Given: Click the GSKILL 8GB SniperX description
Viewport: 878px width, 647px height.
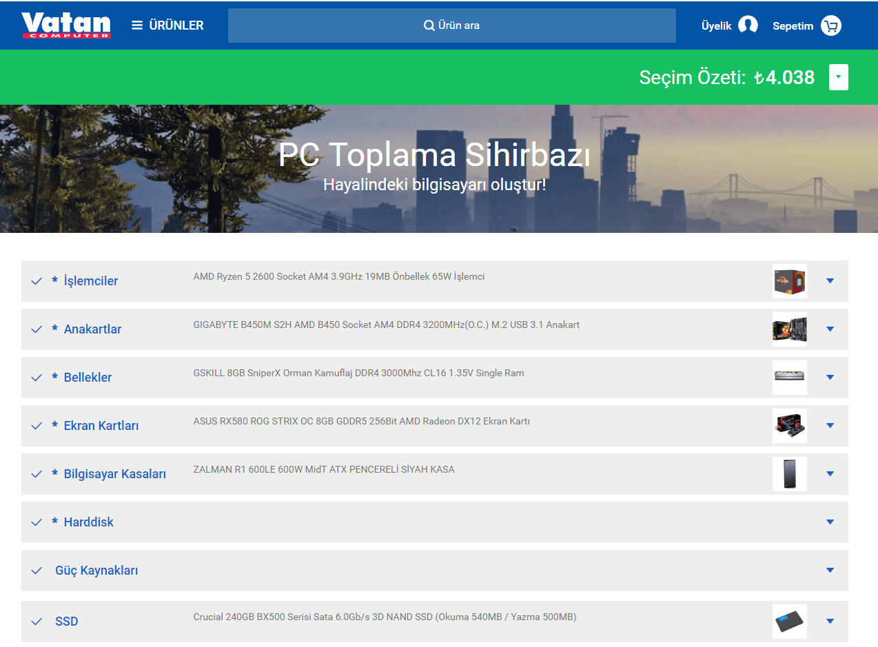Looking at the screenshot, I should tap(358, 373).
